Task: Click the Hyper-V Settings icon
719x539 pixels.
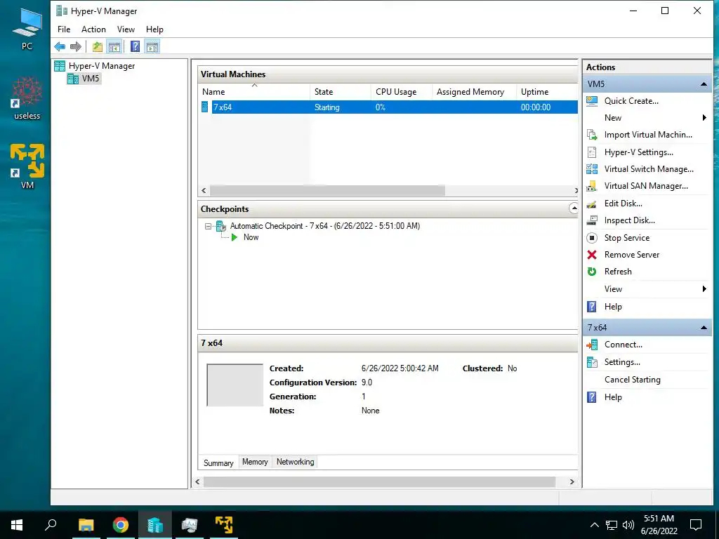Action: (592, 152)
